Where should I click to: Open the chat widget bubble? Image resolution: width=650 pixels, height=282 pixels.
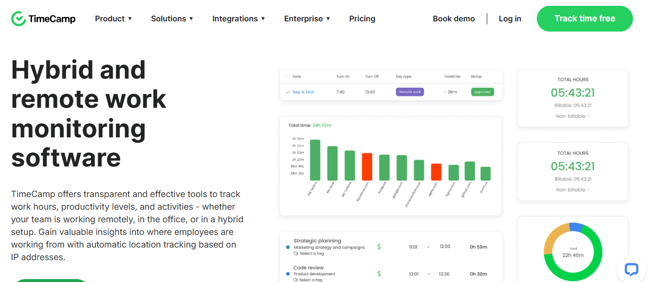pyautogui.click(x=631, y=269)
